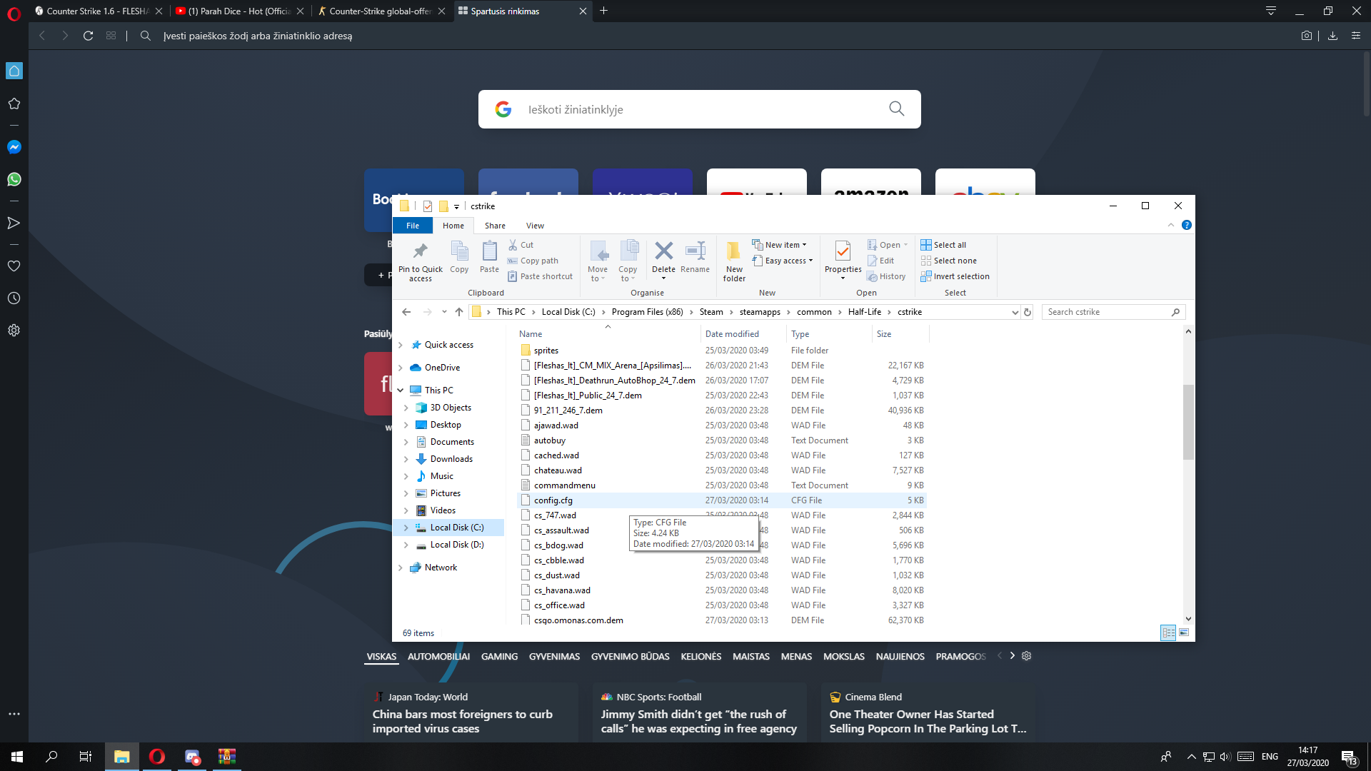This screenshot has height=771, width=1371.
Task: Open Opera sidebar settings gear
Action: 14,331
